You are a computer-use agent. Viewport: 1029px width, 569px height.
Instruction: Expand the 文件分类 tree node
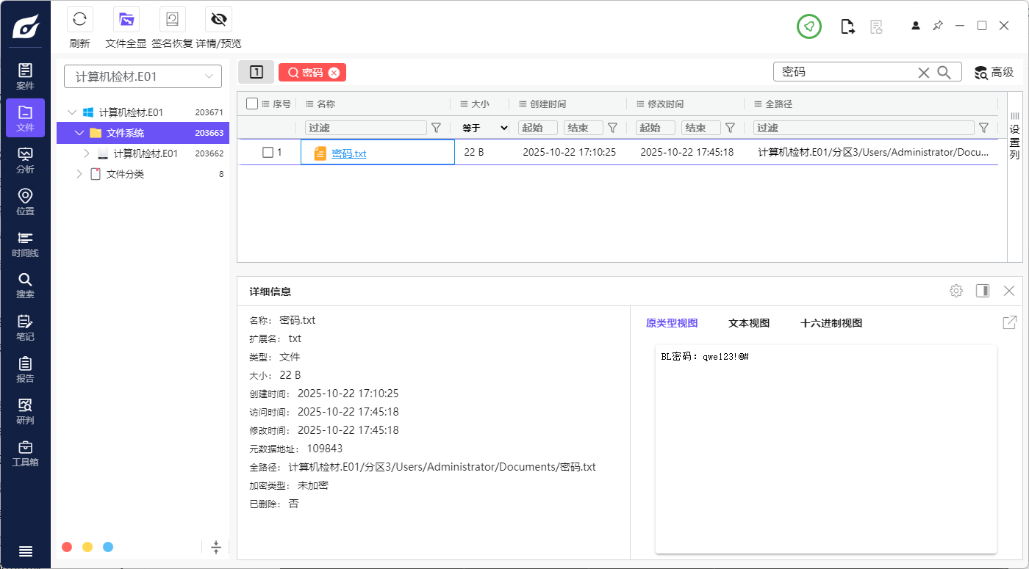[79, 174]
